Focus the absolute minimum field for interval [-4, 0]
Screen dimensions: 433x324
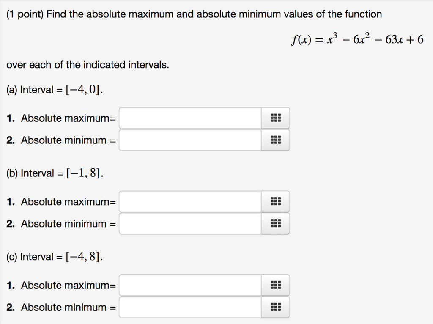[x=190, y=140]
